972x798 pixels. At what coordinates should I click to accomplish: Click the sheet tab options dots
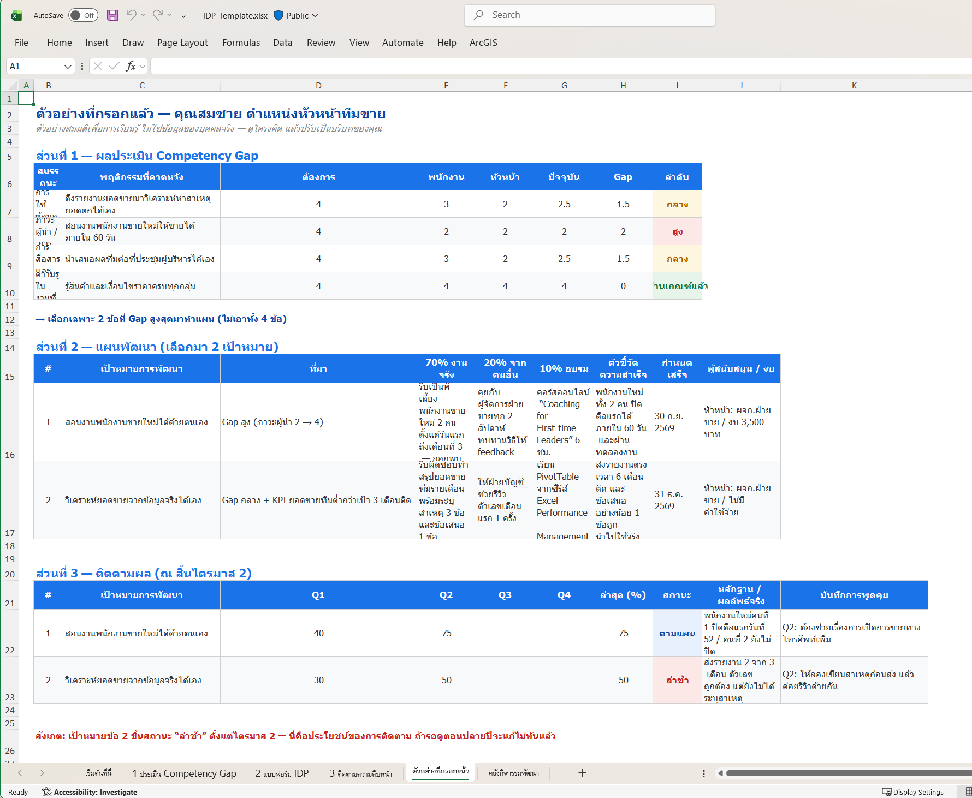(x=703, y=773)
